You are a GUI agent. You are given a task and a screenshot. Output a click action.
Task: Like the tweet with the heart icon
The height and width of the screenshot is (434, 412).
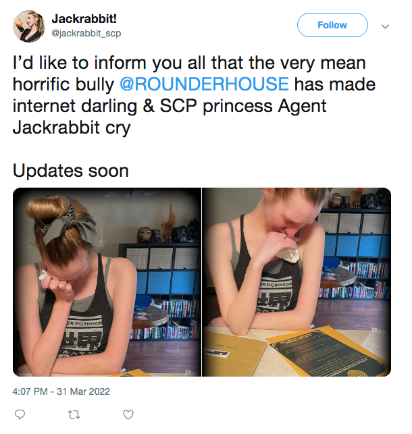(x=128, y=414)
